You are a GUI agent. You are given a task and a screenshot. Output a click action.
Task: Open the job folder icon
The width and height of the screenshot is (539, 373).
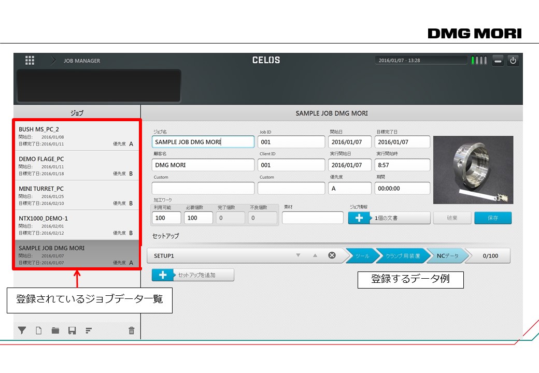click(x=55, y=331)
